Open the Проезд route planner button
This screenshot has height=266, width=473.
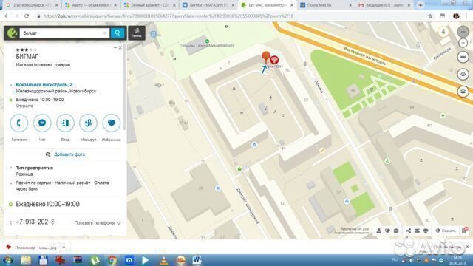pos(137,33)
